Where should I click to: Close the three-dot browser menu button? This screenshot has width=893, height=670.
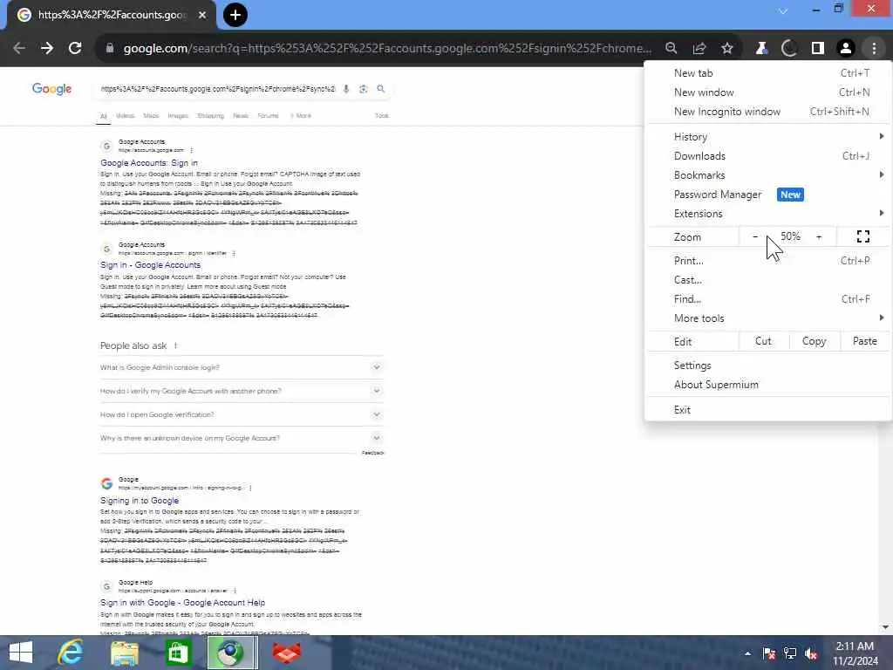tap(874, 49)
